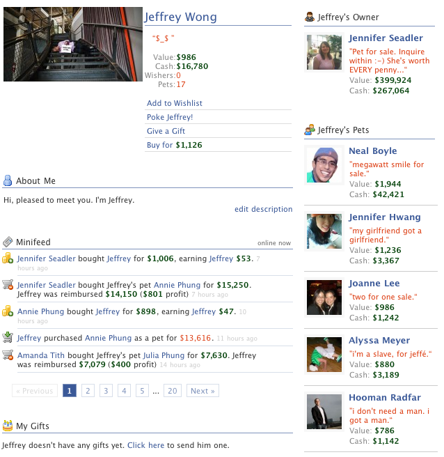The width and height of the screenshot is (444, 457).
Task: Open Jennifer Hwang's profile picture
Action: 324,231
